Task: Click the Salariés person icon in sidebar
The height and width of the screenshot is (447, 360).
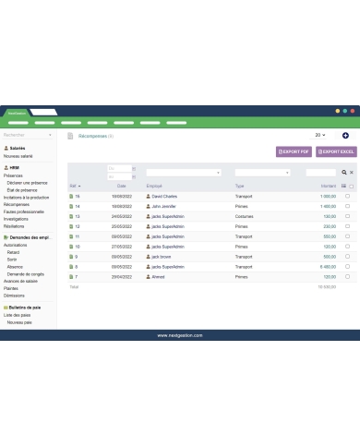Action: 6,148
